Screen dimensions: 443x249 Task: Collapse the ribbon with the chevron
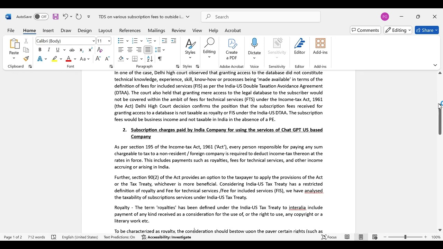(x=435, y=65)
